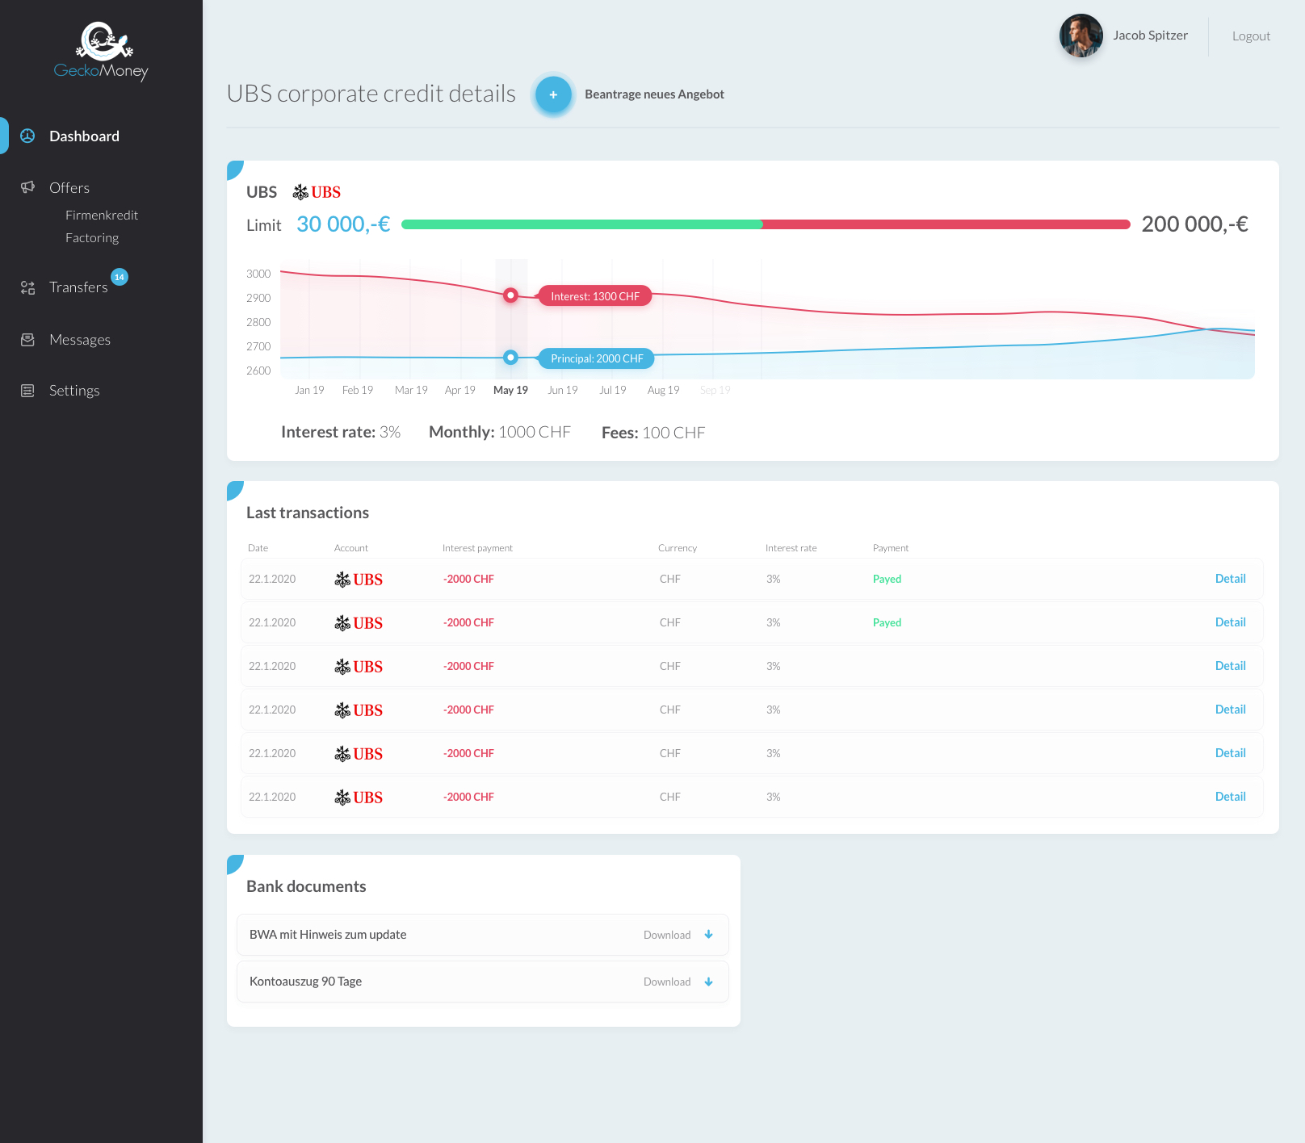This screenshot has height=1143, width=1305.
Task: Open Detail for the first transaction
Action: pyautogui.click(x=1230, y=579)
